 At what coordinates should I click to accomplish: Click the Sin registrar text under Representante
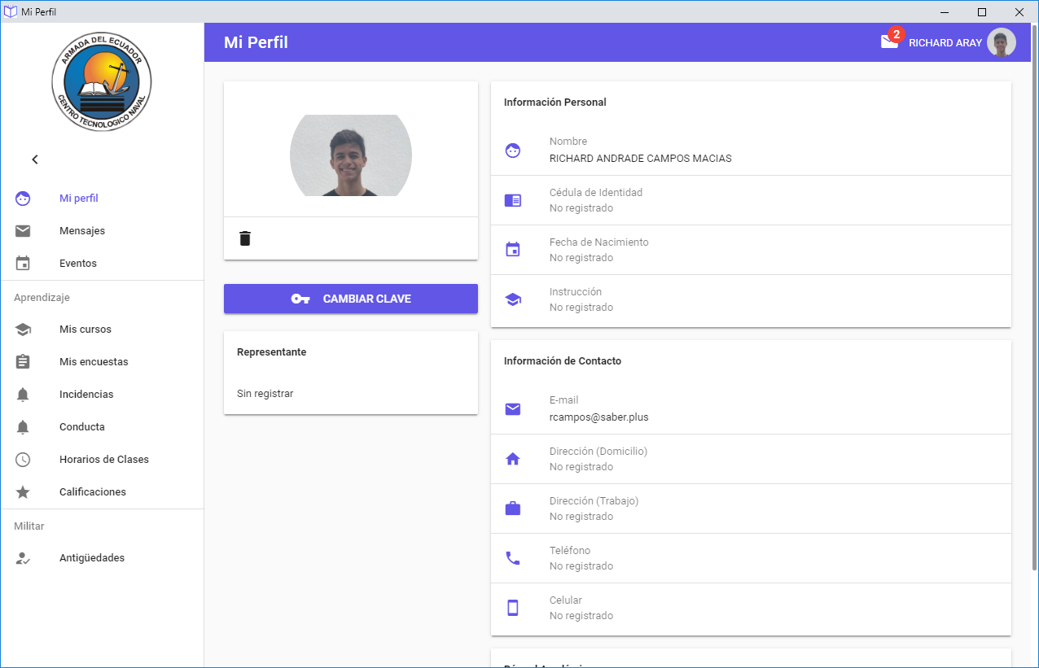pyautogui.click(x=265, y=394)
